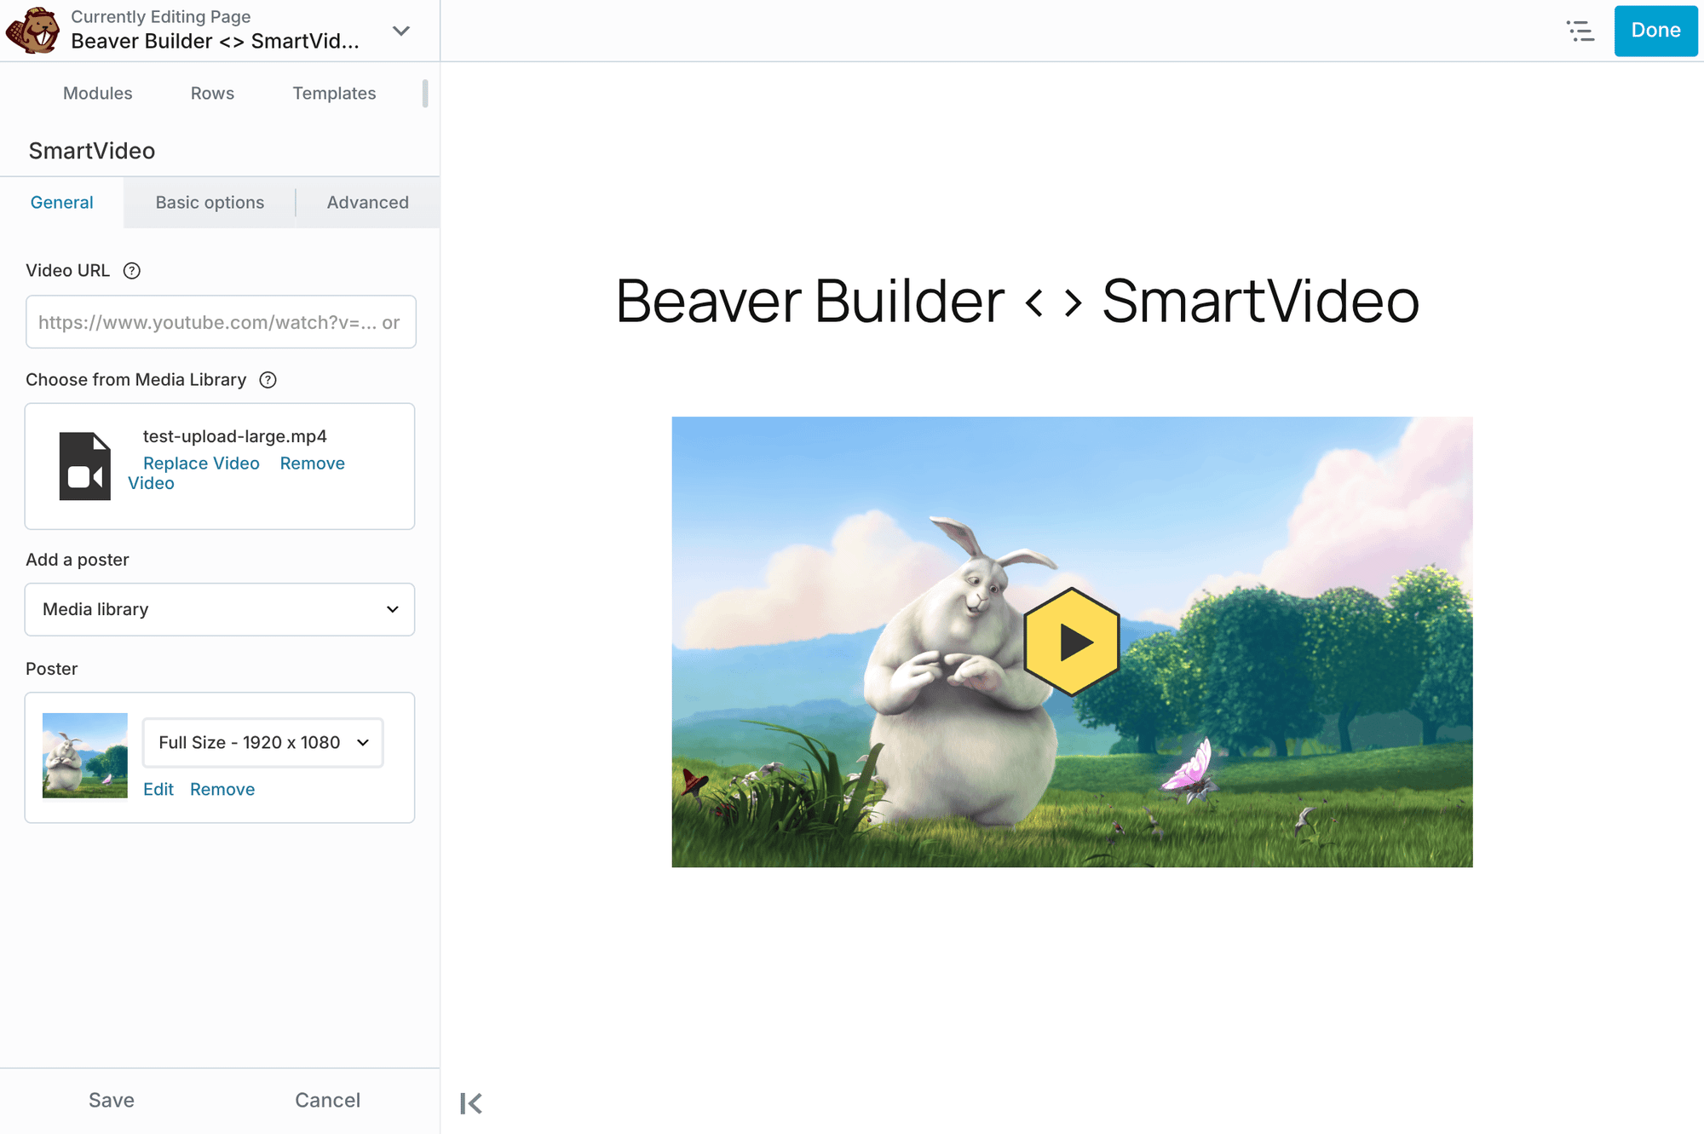Viewport: 1704px width, 1134px height.
Task: Change the poster size from Full Size dropdown
Action: (262, 742)
